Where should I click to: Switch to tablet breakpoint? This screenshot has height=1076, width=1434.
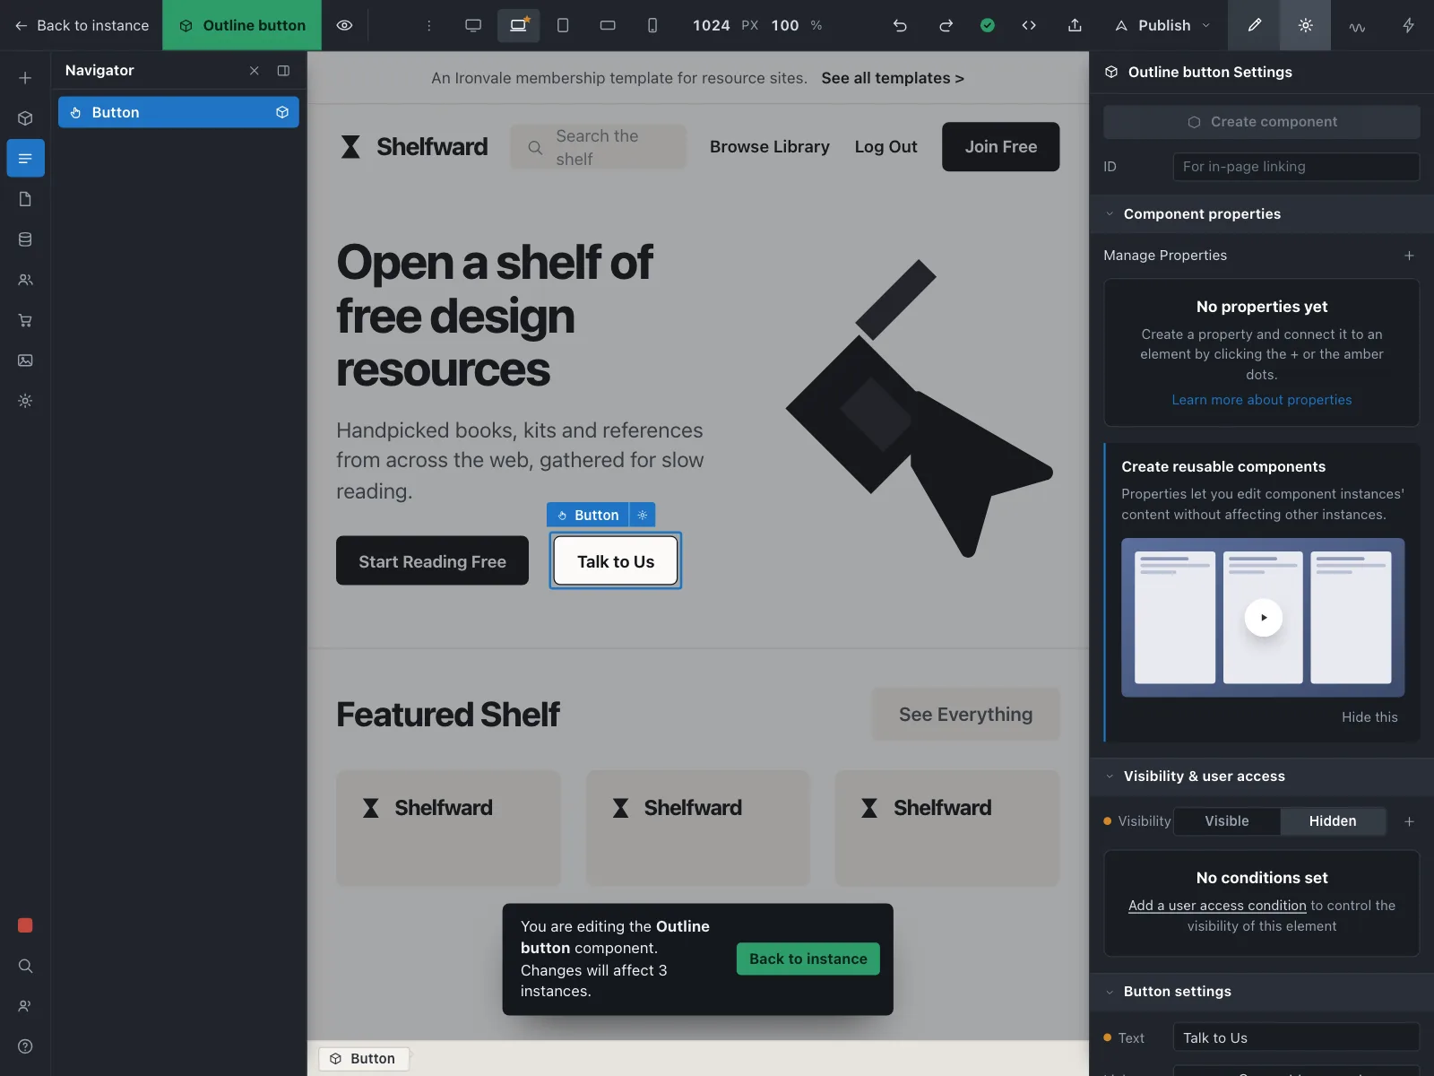[x=563, y=25]
